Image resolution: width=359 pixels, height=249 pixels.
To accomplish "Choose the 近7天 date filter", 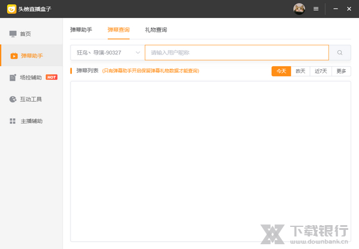I will pyautogui.click(x=321, y=71).
